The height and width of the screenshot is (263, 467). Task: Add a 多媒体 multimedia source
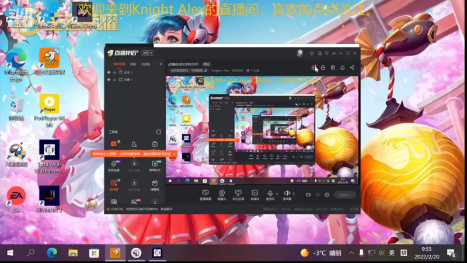[x=255, y=193]
